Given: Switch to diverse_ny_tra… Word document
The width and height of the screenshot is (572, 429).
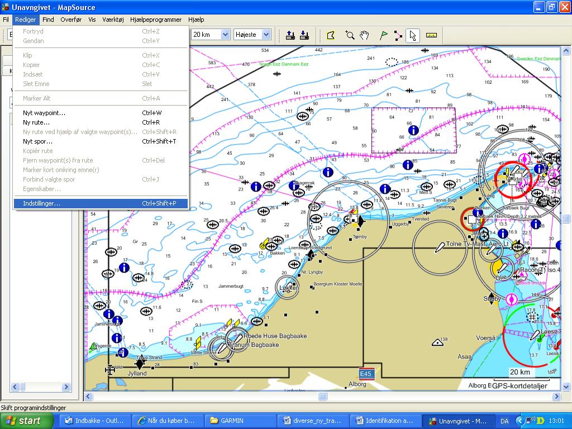Looking at the screenshot, I should pos(313,421).
